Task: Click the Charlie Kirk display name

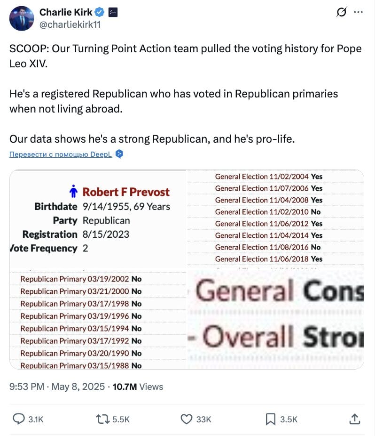Action: [x=66, y=12]
